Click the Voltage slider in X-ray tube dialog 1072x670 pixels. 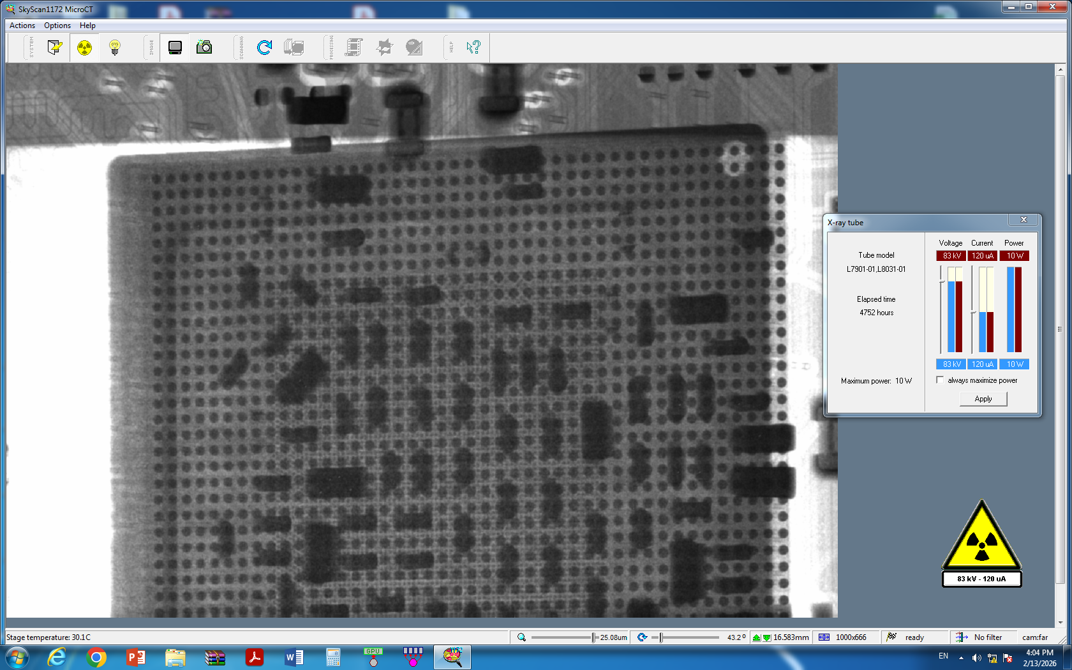point(941,281)
